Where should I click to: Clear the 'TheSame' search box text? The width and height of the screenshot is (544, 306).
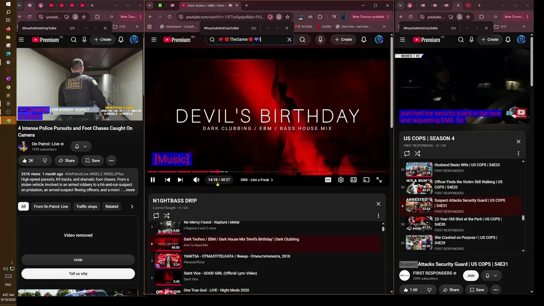coord(289,40)
